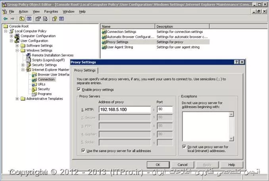Open the View menu
Screen dimensions: 269x181
coord(36,11)
